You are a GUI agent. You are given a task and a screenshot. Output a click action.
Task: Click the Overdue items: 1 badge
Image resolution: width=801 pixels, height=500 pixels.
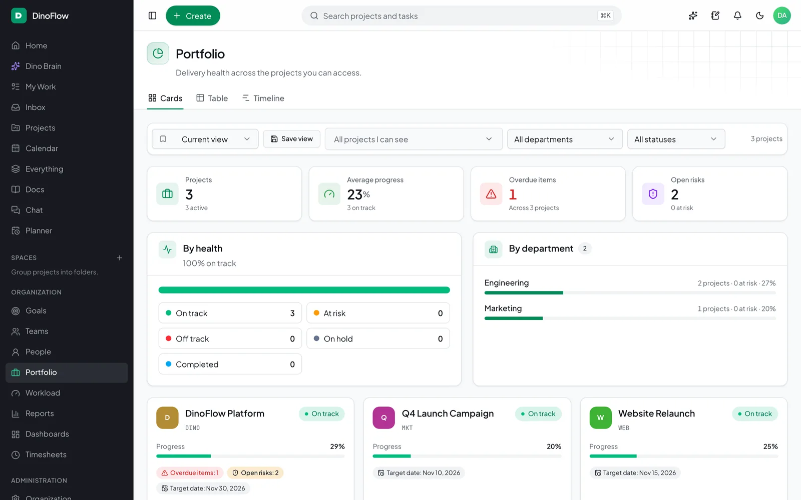coord(190,473)
